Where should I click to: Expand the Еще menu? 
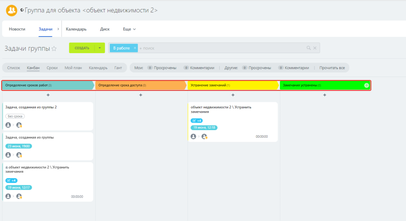click(x=129, y=29)
